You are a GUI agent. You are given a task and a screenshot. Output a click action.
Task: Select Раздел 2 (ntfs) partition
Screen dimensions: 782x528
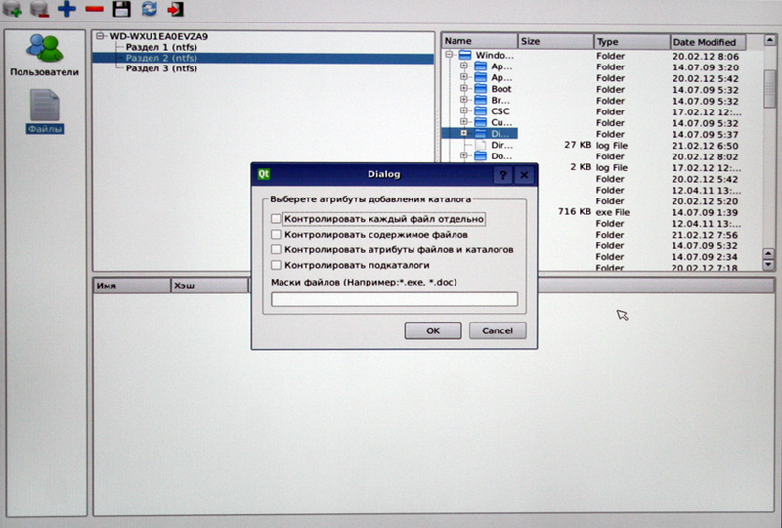161,58
